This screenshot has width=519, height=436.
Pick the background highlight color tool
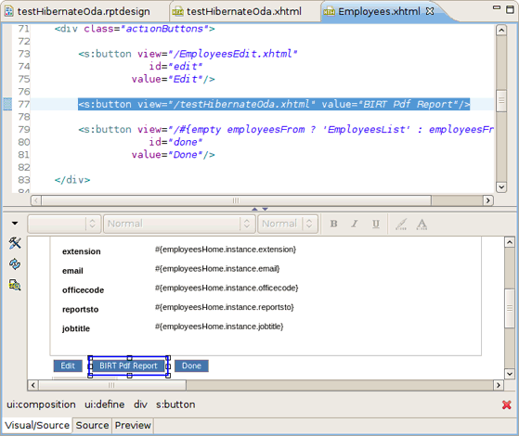401,224
